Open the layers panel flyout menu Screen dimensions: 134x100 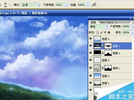133,22
